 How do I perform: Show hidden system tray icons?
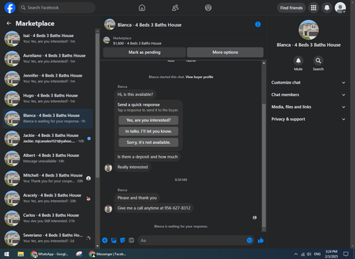click(x=295, y=254)
